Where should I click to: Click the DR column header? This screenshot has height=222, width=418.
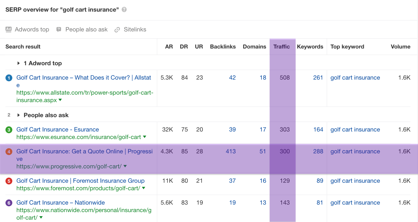(x=184, y=47)
